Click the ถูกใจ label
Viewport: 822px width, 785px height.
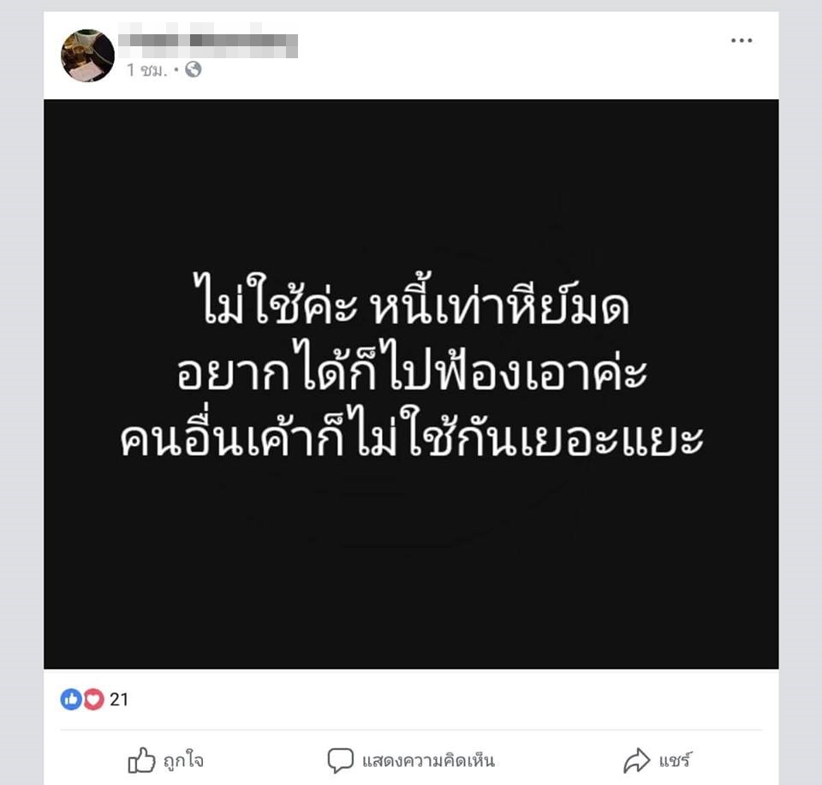(183, 760)
